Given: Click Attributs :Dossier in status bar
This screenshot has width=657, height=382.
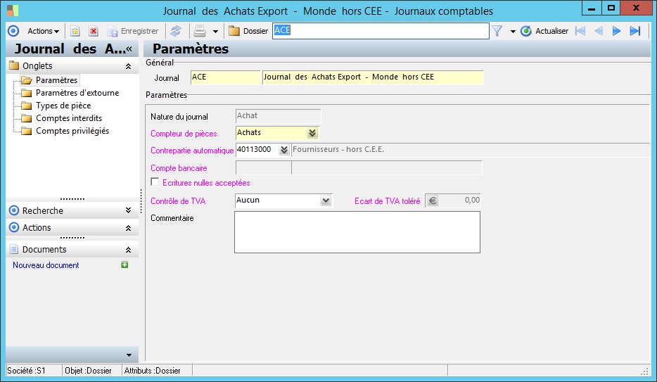Looking at the screenshot, I should (x=153, y=371).
